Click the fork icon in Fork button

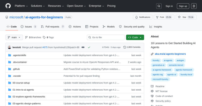click(157, 17)
